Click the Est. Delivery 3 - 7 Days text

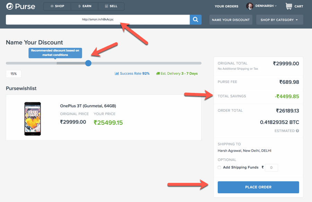pyautogui.click(x=179, y=73)
